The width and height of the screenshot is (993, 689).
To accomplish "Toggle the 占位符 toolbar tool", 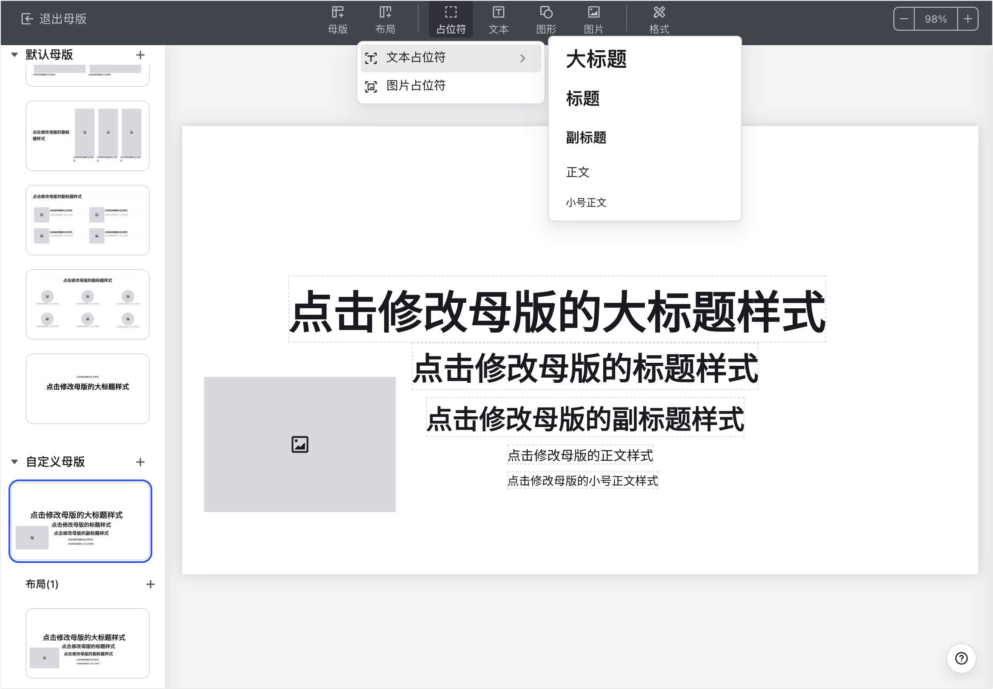I will 451,20.
